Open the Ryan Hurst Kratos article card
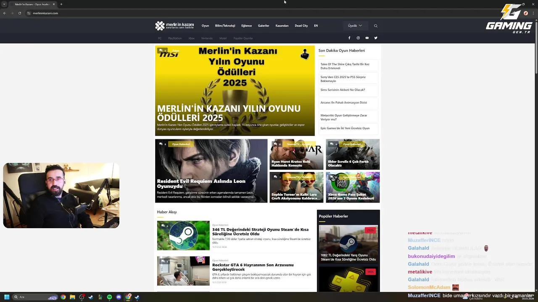The height and width of the screenshot is (302, 538). (296, 154)
